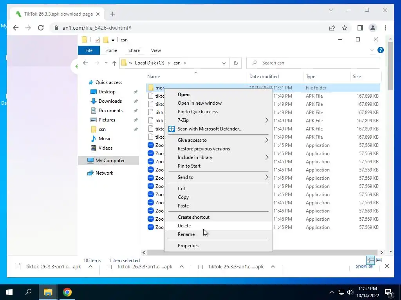Click Properties quick access toolbar icon
This screenshot has height=300, width=401.
pyautogui.click(x=97, y=40)
